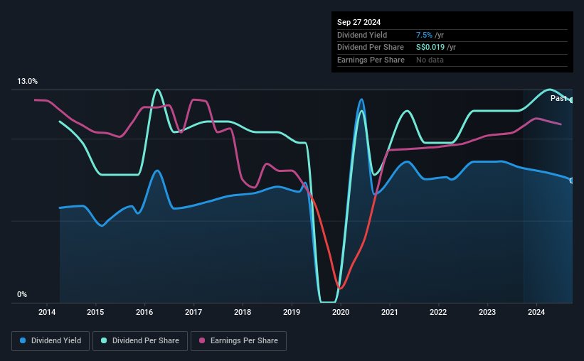Click the 2016 x-axis label
The height and width of the screenshot is (361, 584).
(x=144, y=312)
